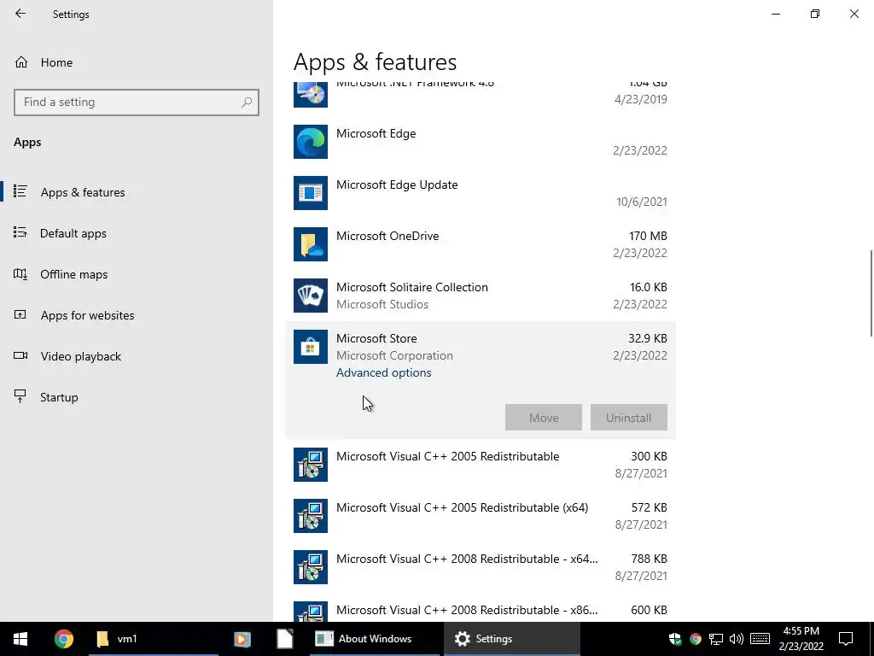Click the Startup icon
This screenshot has height=656, width=874.
pyautogui.click(x=20, y=396)
